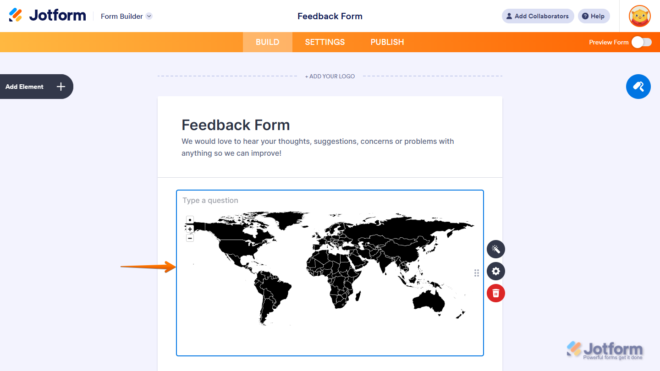Switch to the SETTINGS tab
The height and width of the screenshot is (371, 660).
pos(324,42)
